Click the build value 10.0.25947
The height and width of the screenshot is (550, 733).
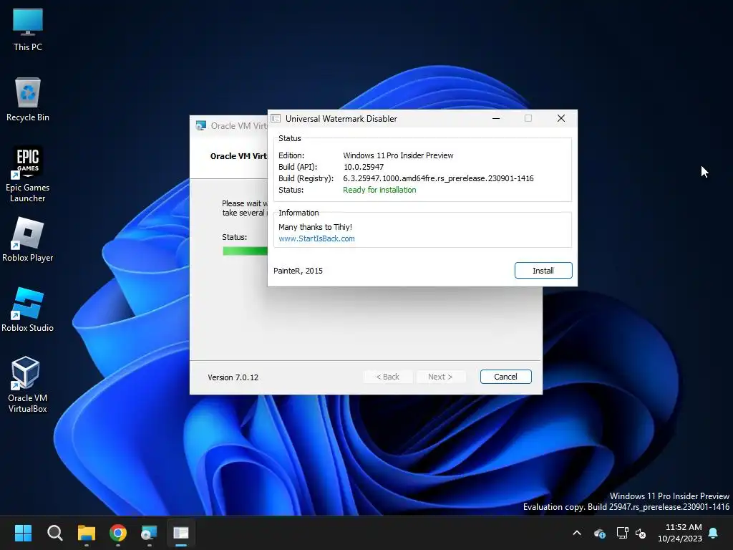pos(364,167)
